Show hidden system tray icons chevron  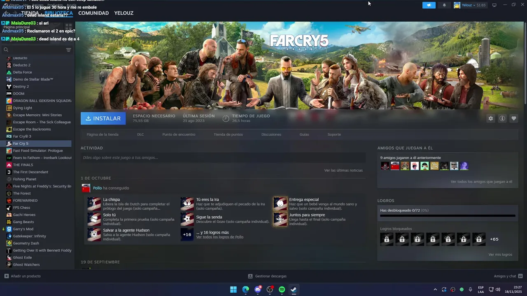click(x=435, y=289)
